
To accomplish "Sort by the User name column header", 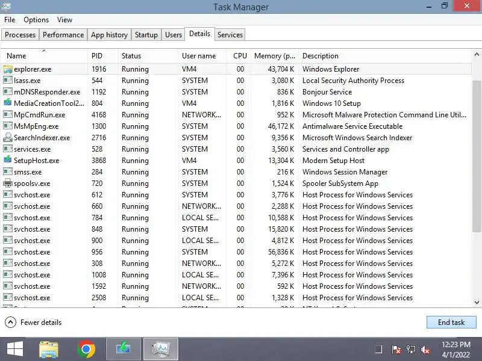I will pos(202,56).
